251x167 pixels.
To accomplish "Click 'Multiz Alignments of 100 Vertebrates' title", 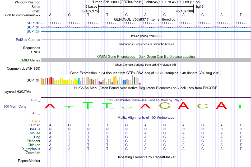I will tap(146, 118).
